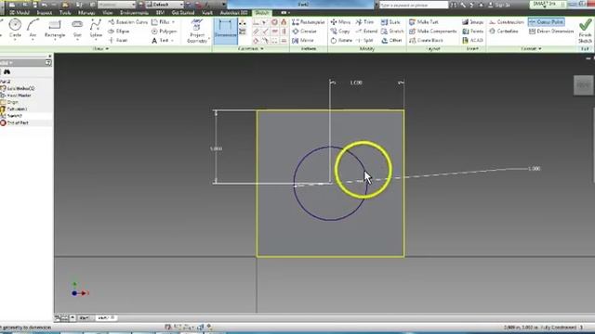Select the Slot sketch tool
Viewport: 595px width, 334px height.
point(77,29)
